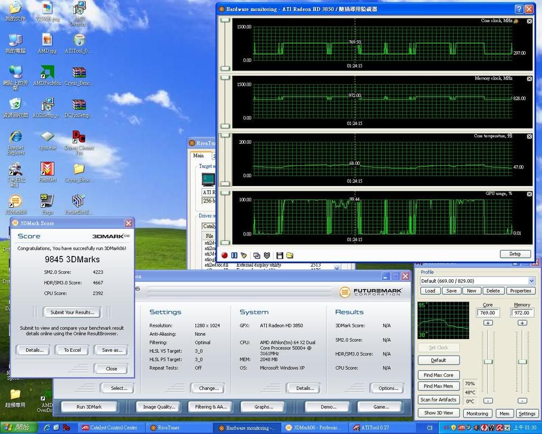The width and height of the screenshot is (542, 434).
Task: Click the Setup button in Hardware monitoring
Action: (x=515, y=254)
